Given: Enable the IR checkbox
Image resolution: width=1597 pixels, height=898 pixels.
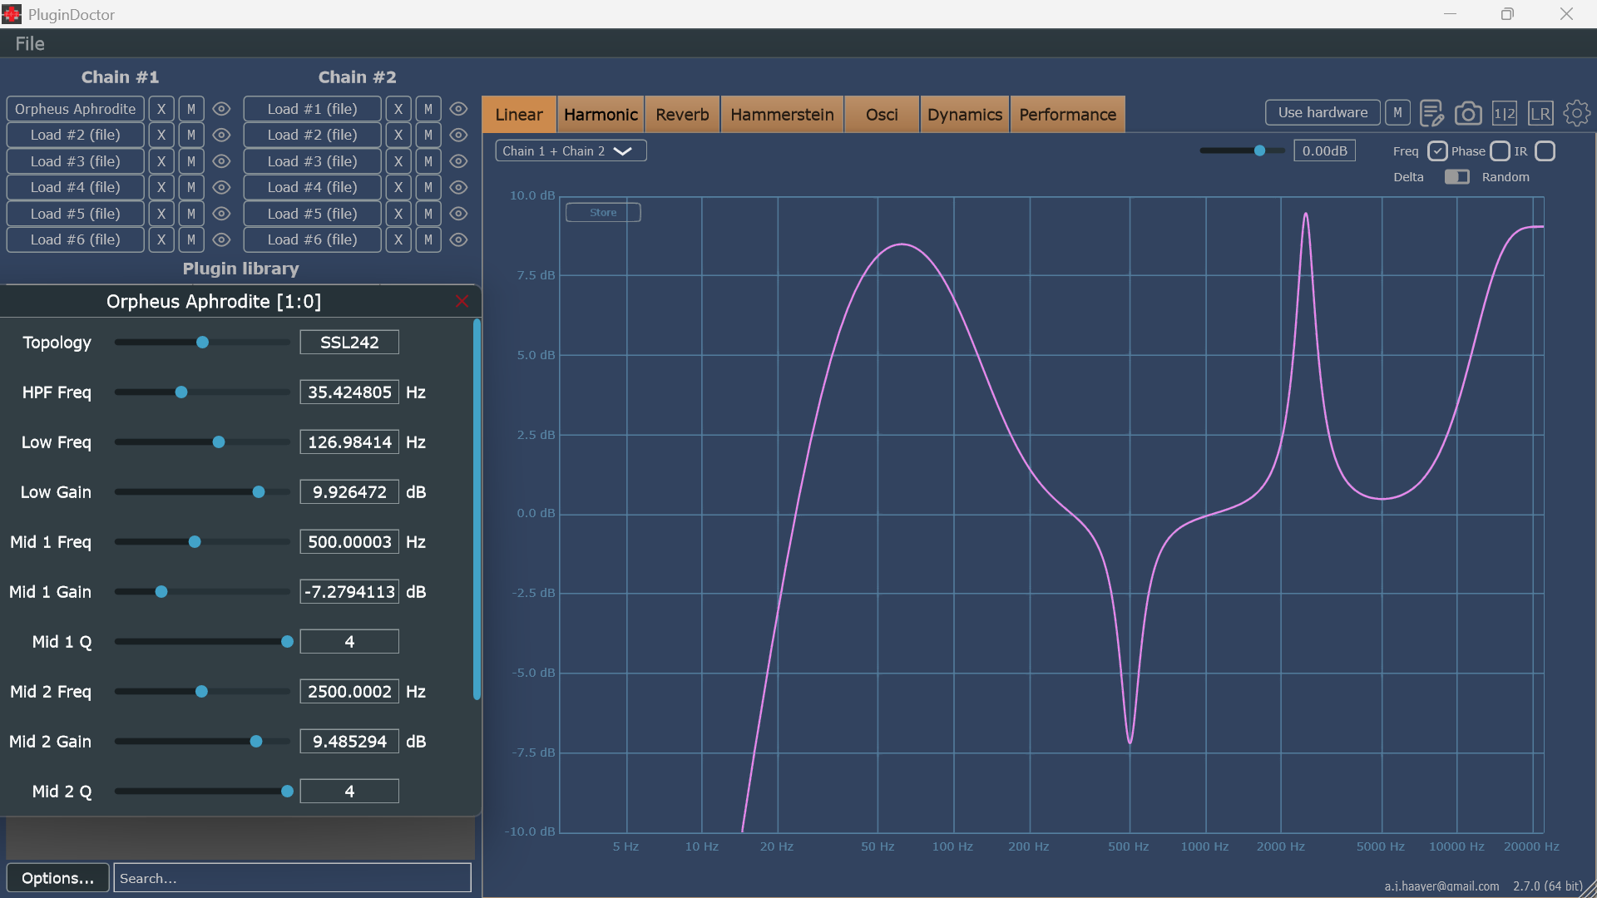Looking at the screenshot, I should pos(1545,150).
